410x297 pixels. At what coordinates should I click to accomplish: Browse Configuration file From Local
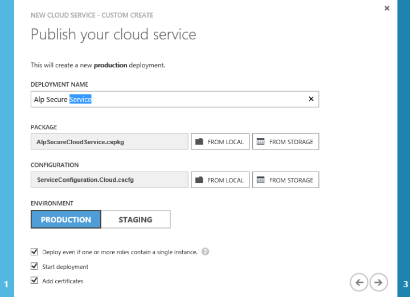220,180
